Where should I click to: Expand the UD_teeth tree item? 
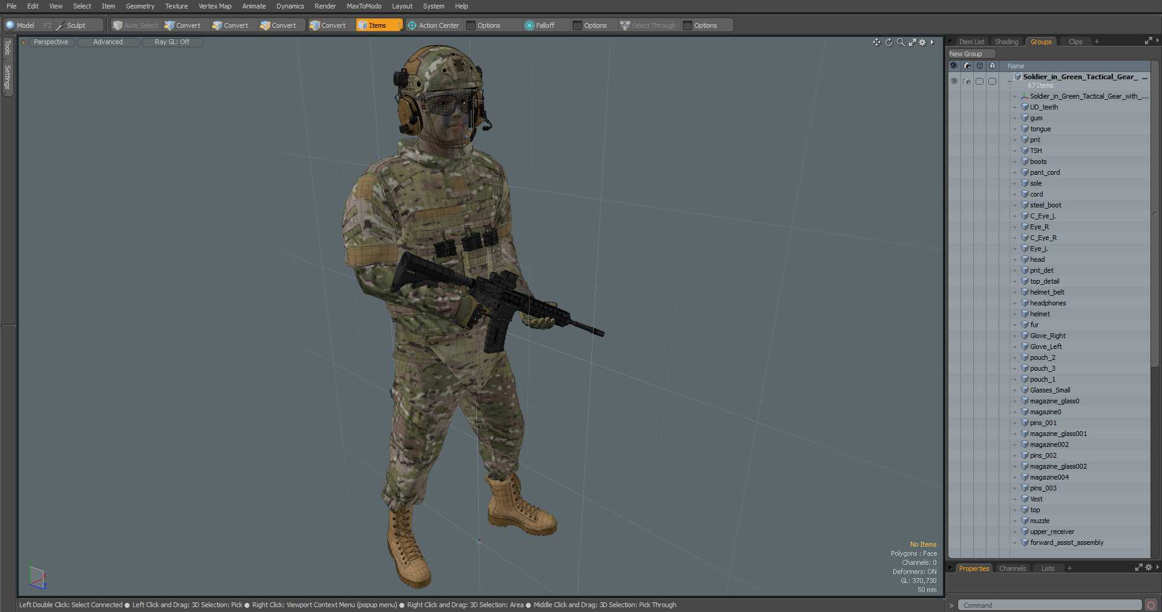[x=1015, y=107]
